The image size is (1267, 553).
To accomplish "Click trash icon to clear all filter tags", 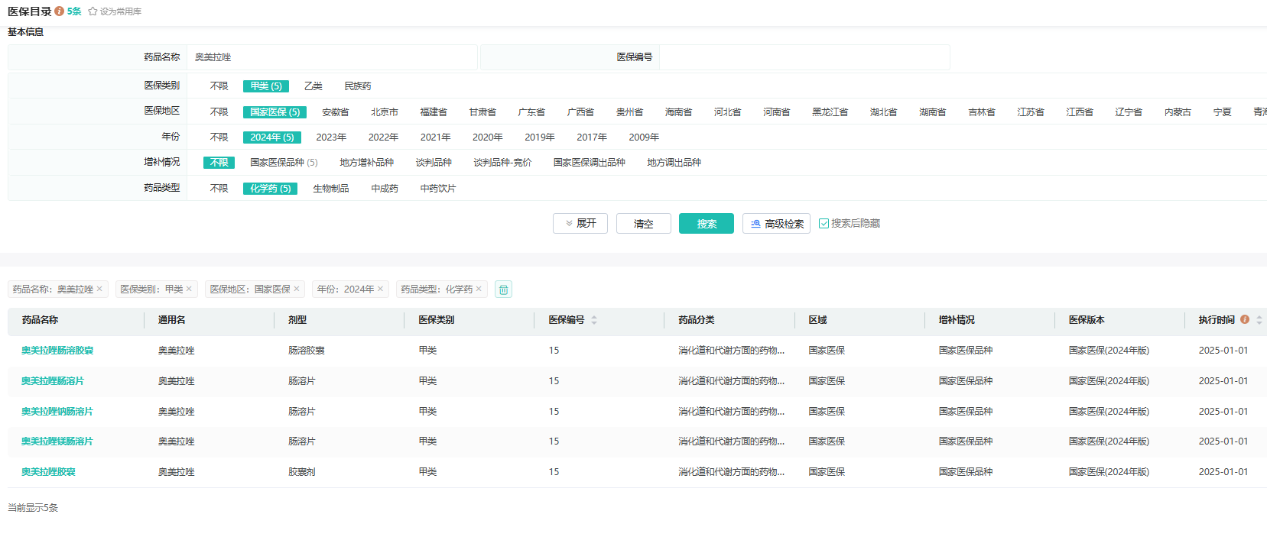I will pos(503,289).
